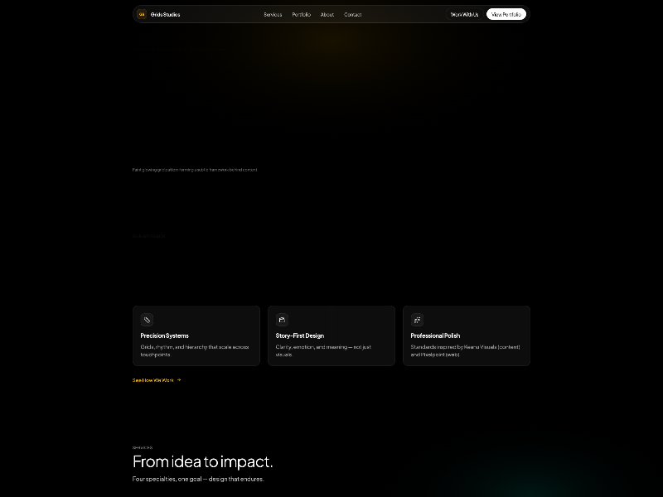Open the Services navigation item
This screenshot has width=663, height=497.
273,14
